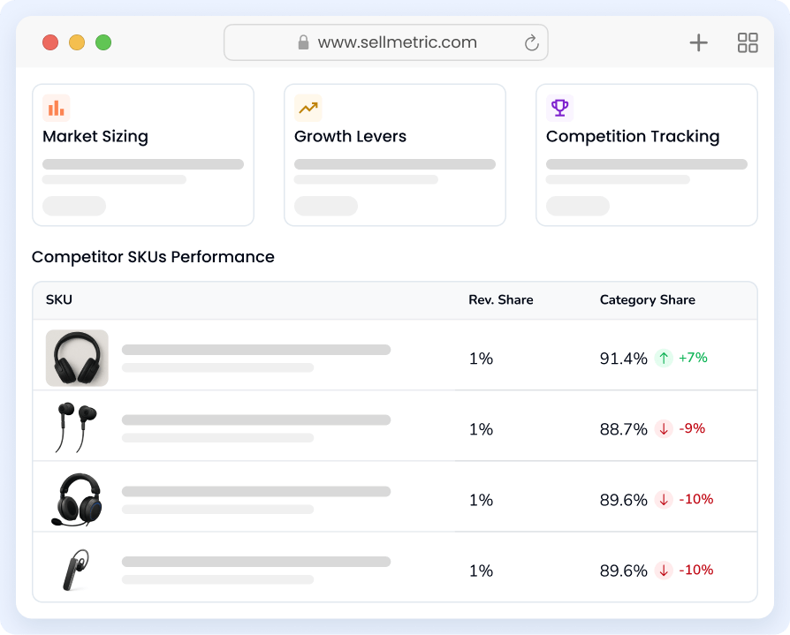Click the orange bar chart Market Sizing icon

[x=56, y=108]
